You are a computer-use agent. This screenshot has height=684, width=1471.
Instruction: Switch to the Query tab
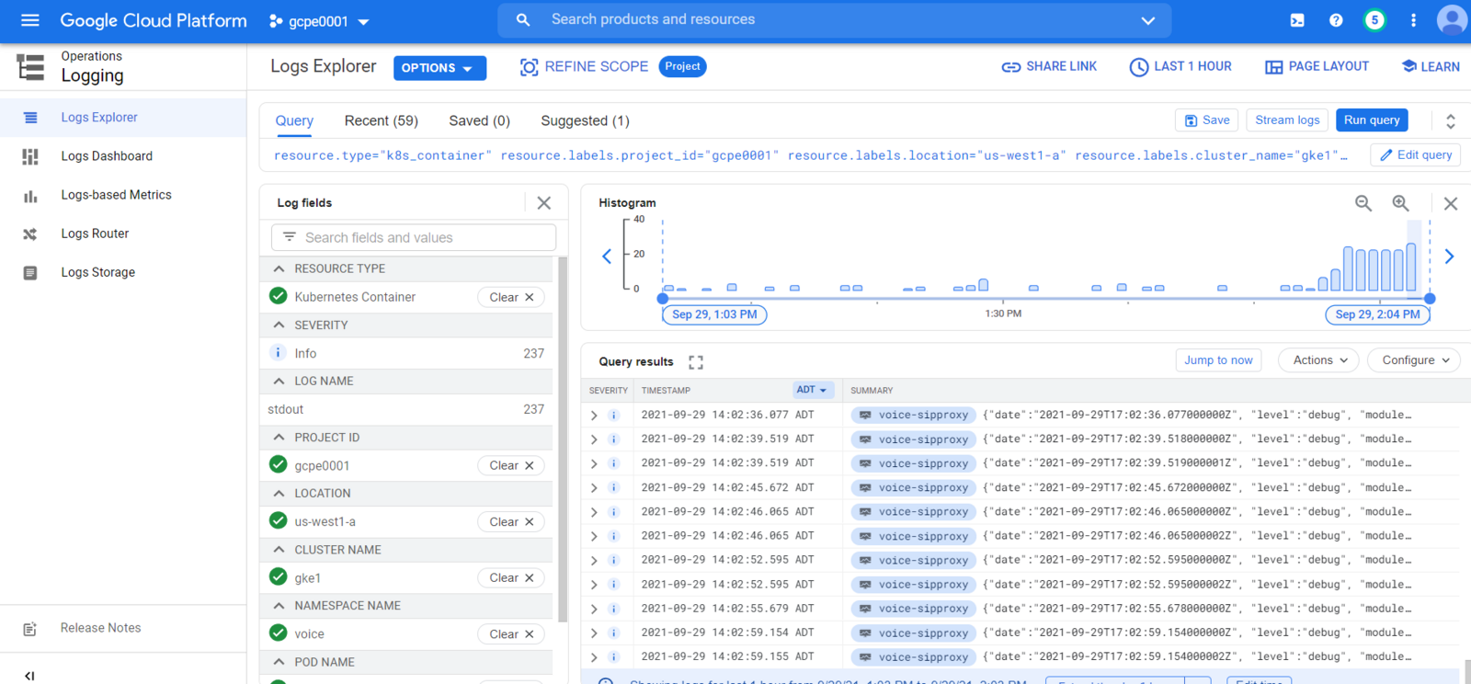294,120
